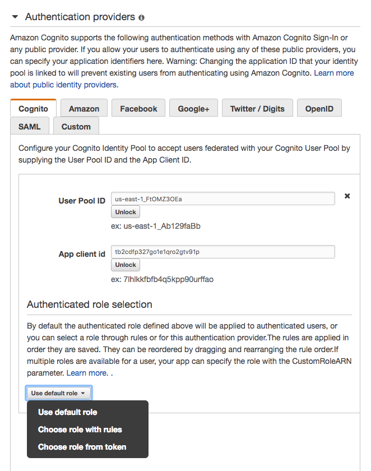
Task: Remove the provider with the X icon
Action: coord(347,196)
